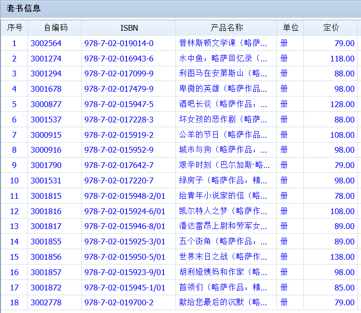Click book code 3002778
Screen dimensions: 361x313
tap(46, 302)
